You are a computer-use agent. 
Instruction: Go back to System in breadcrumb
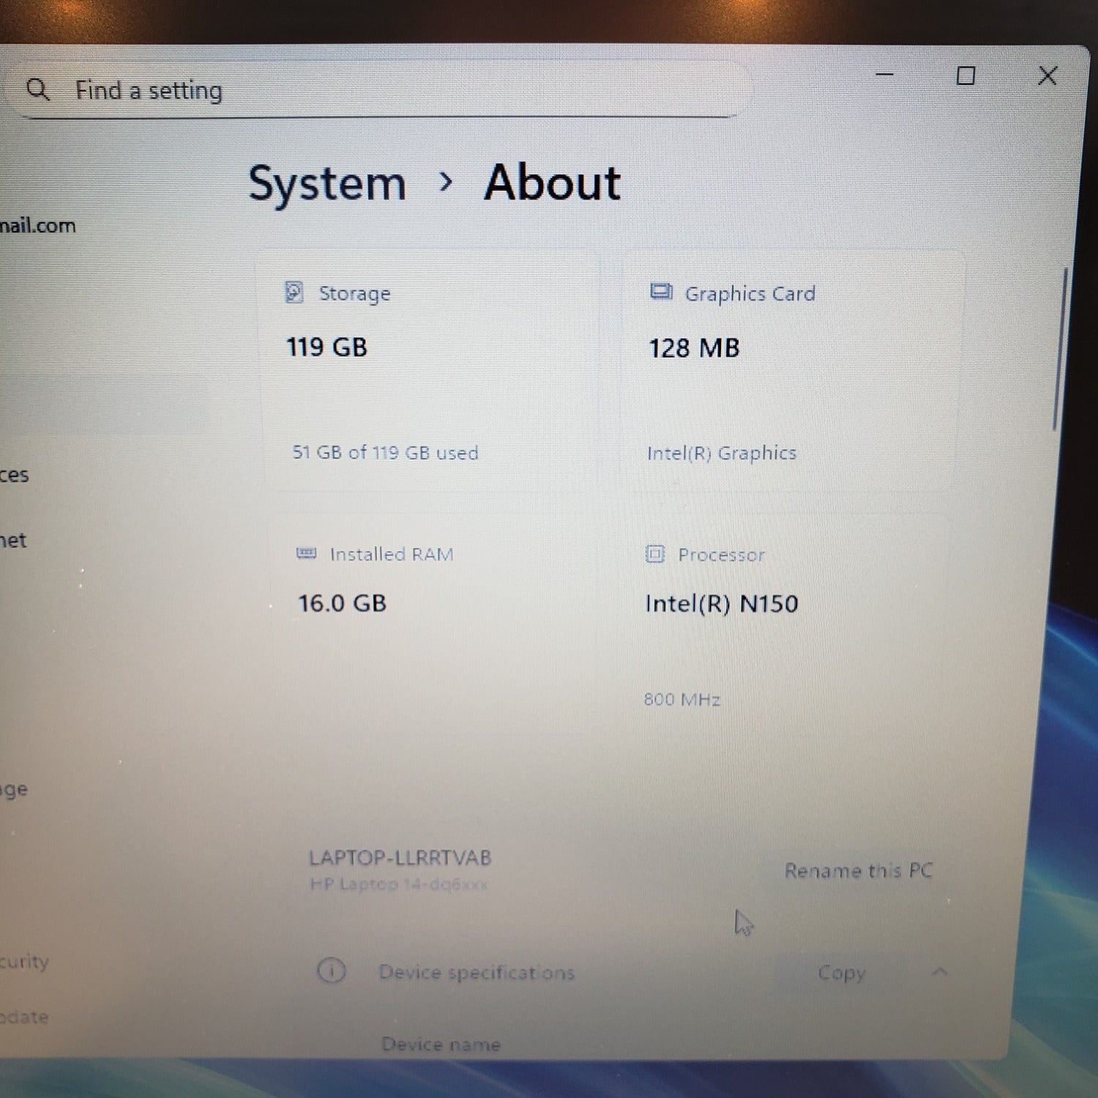point(326,183)
